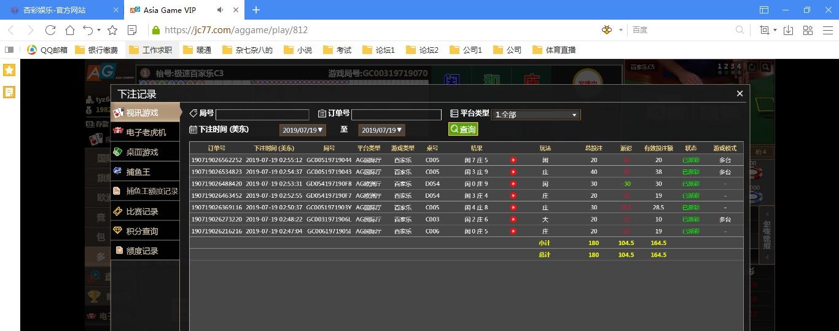The image size is (839, 331).
Task: Click the 有效投注额 column header
Action: point(658,148)
